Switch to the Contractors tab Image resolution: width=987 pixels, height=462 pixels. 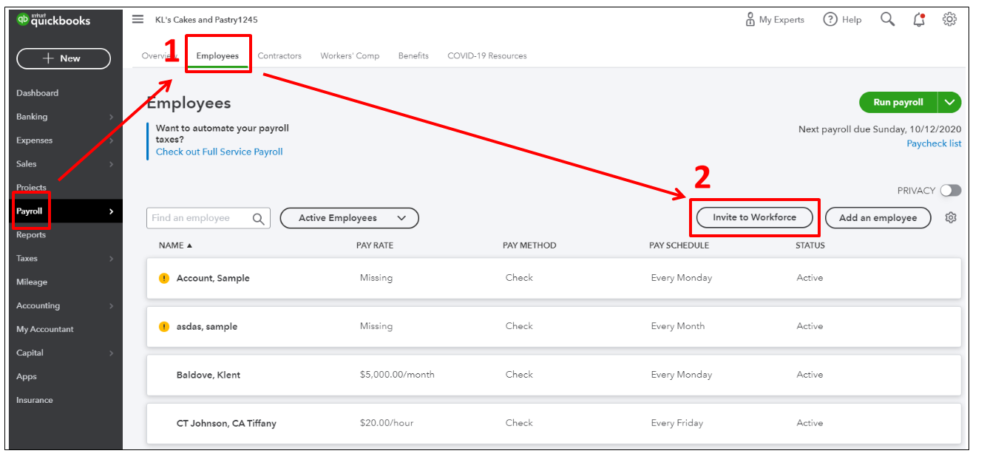279,56
